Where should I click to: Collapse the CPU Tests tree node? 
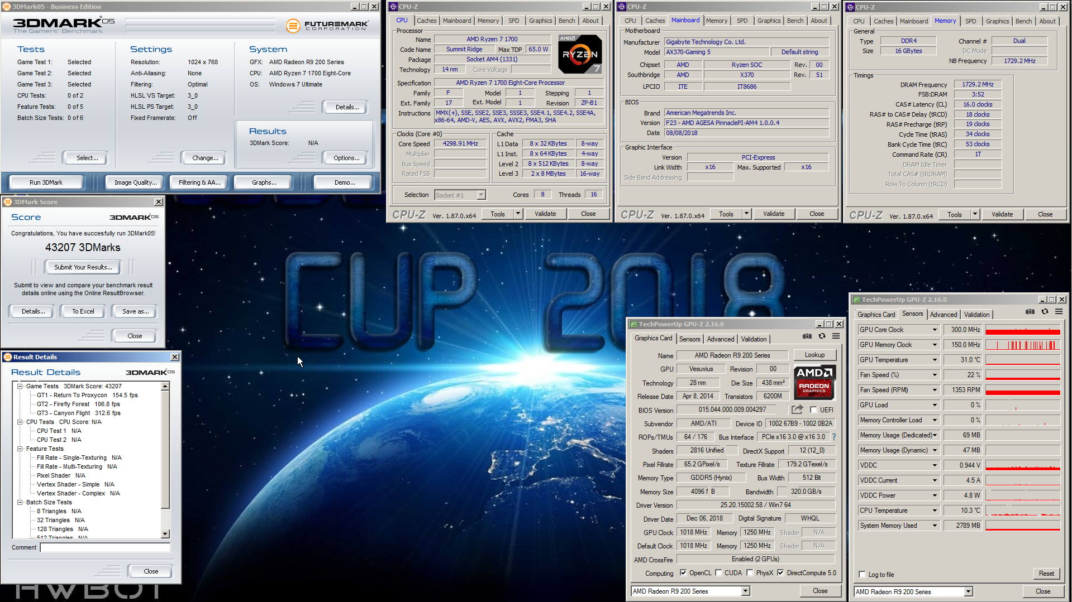(x=20, y=422)
